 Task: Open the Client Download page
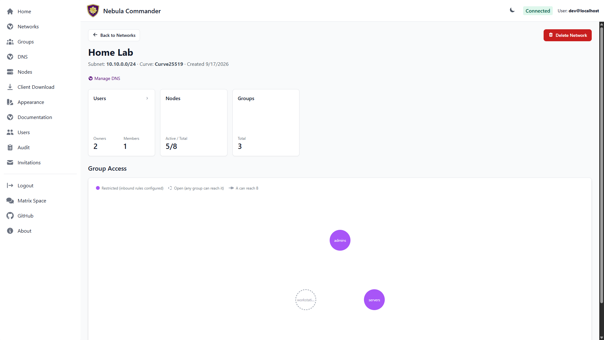click(x=40, y=87)
